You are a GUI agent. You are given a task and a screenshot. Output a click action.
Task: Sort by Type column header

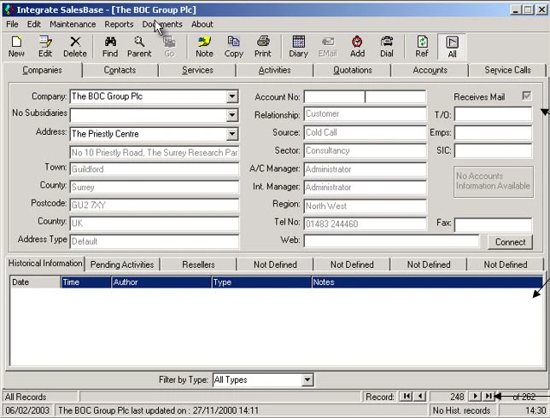pyautogui.click(x=261, y=282)
